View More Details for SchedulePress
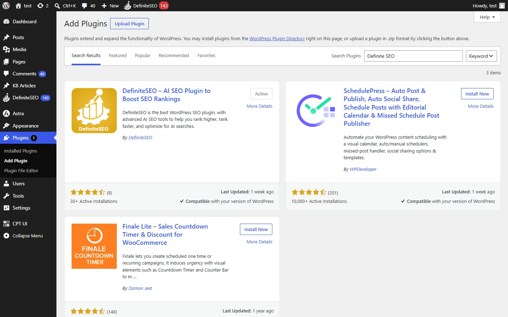 [480, 106]
